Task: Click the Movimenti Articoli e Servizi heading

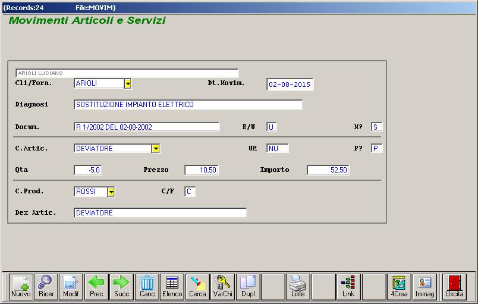Action: pyautogui.click(x=87, y=20)
